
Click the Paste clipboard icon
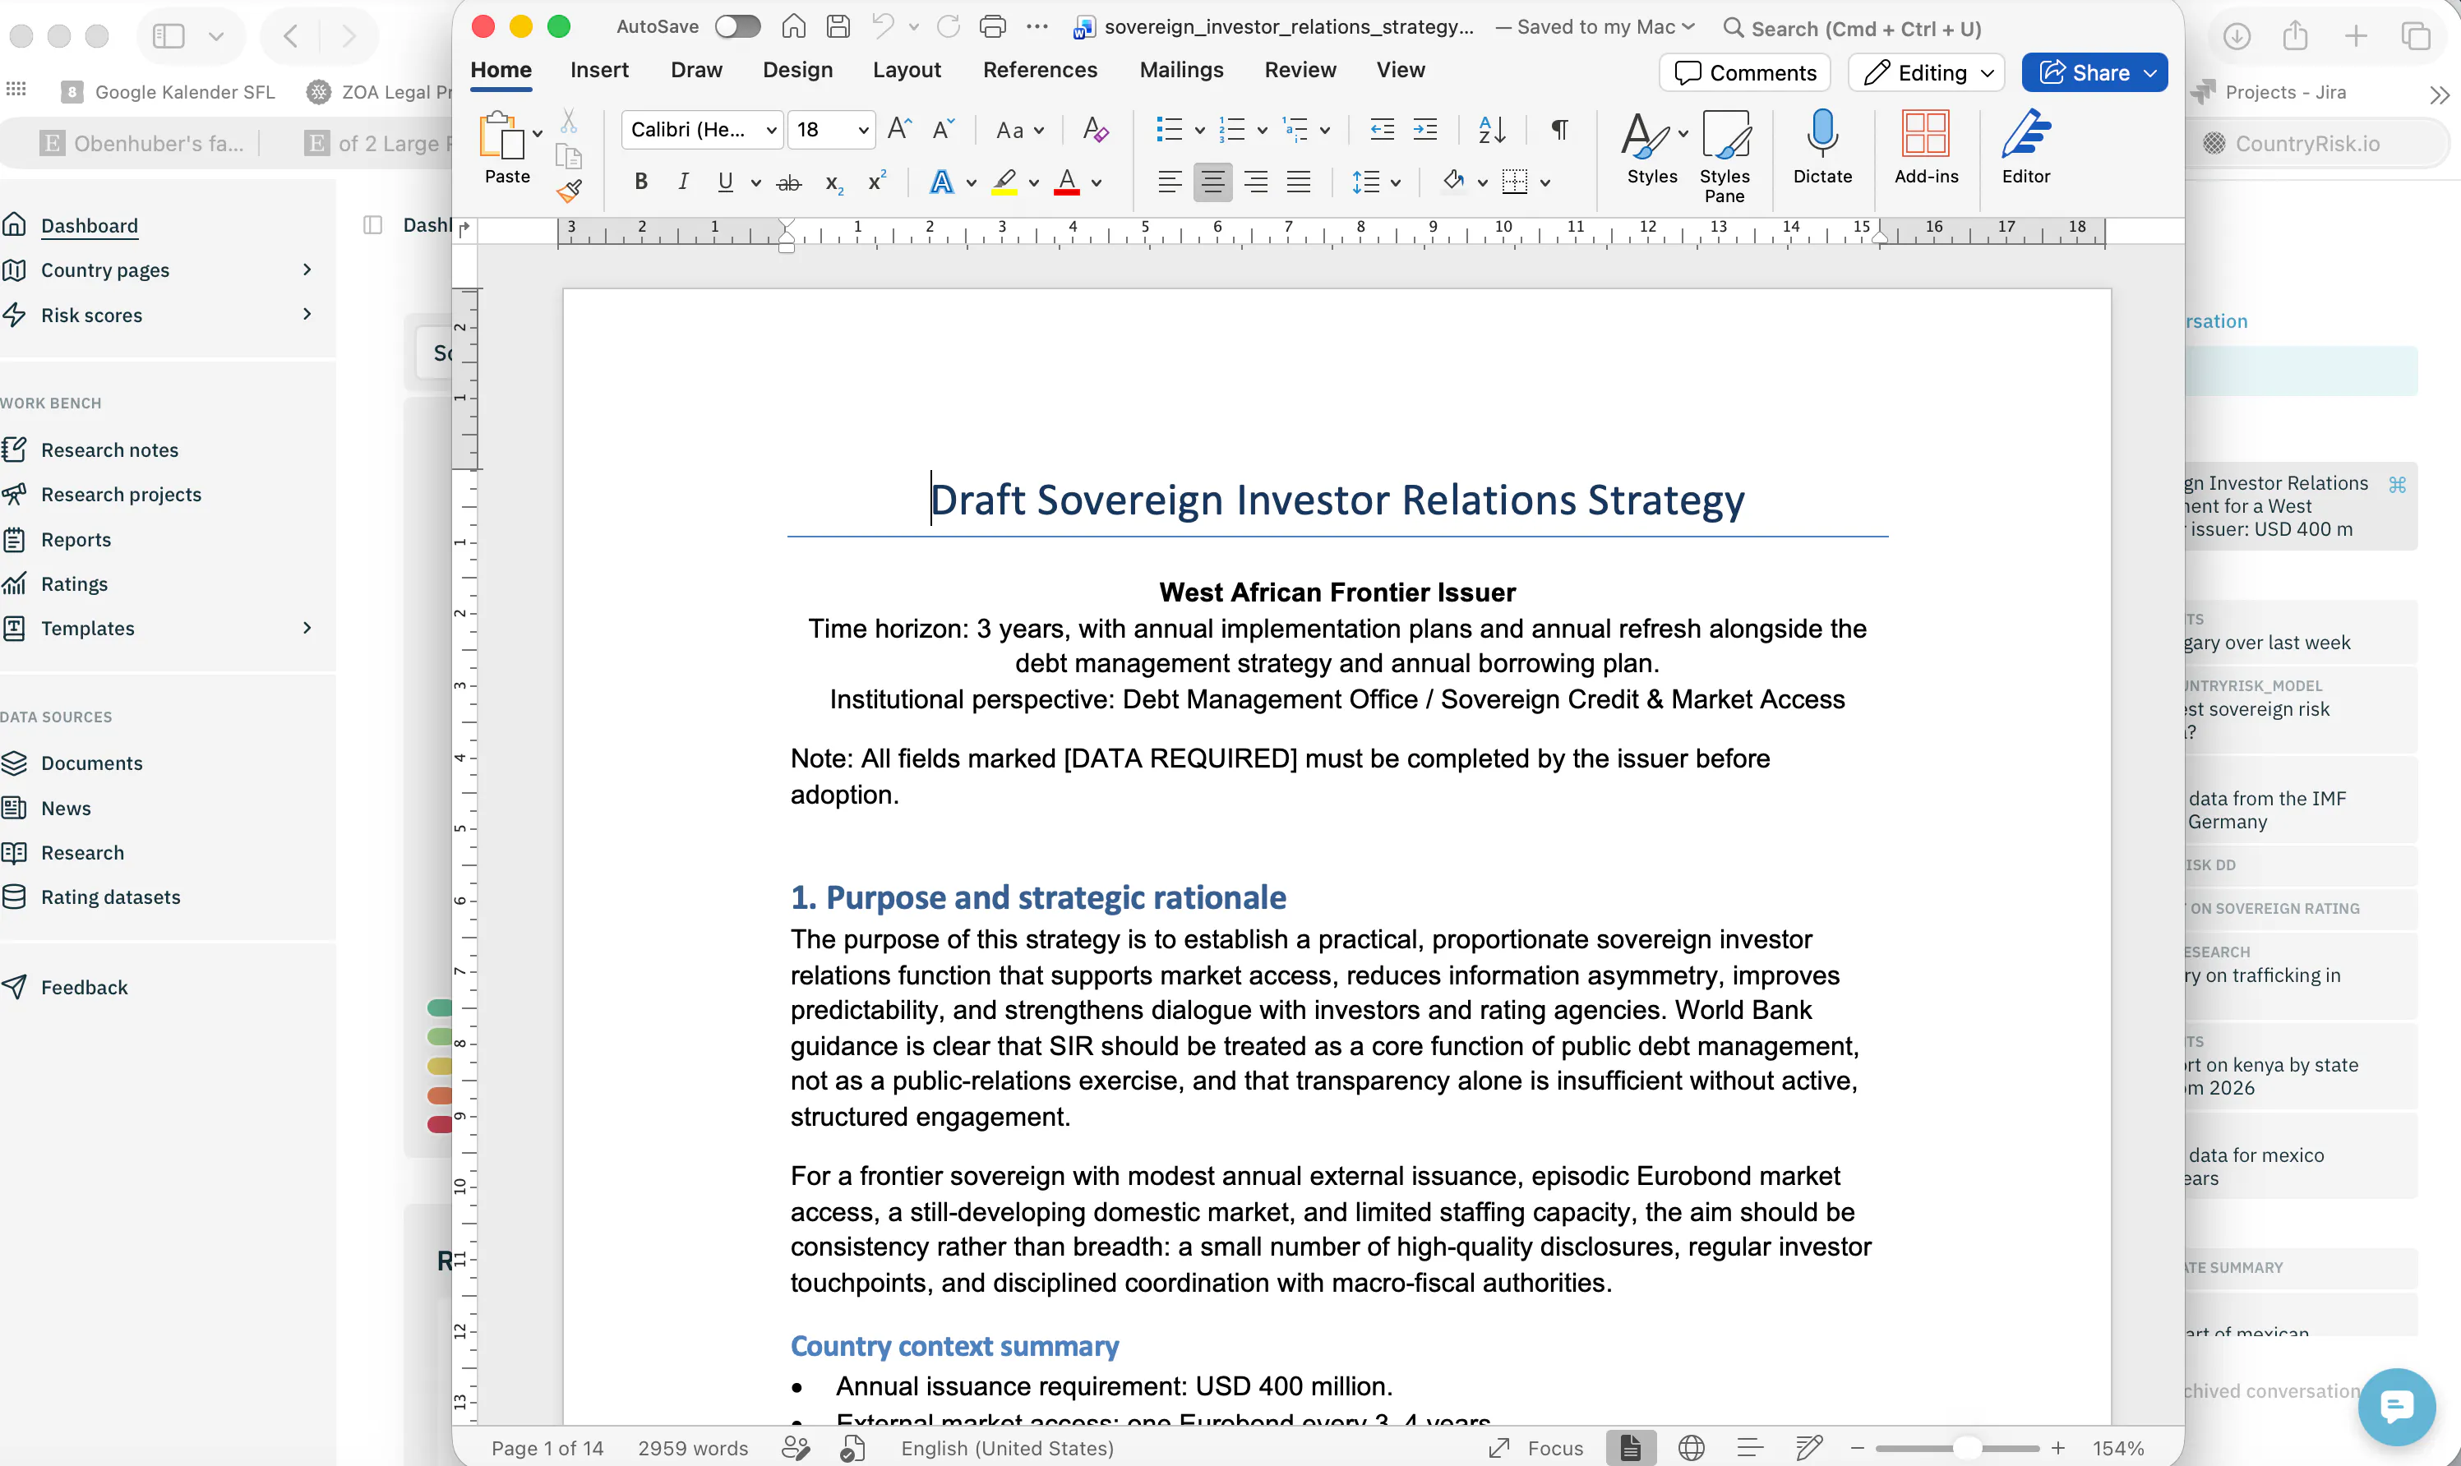501,136
